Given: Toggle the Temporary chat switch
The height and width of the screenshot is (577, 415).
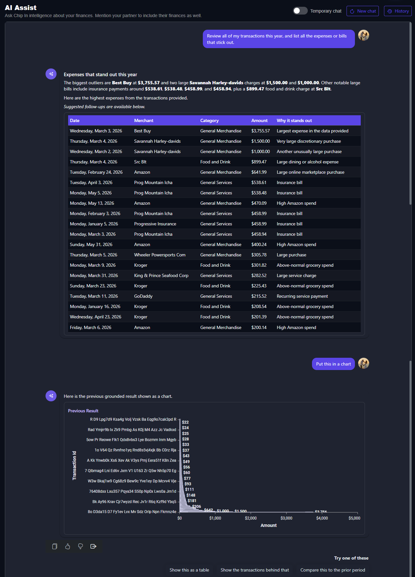Looking at the screenshot, I should click(x=300, y=11).
